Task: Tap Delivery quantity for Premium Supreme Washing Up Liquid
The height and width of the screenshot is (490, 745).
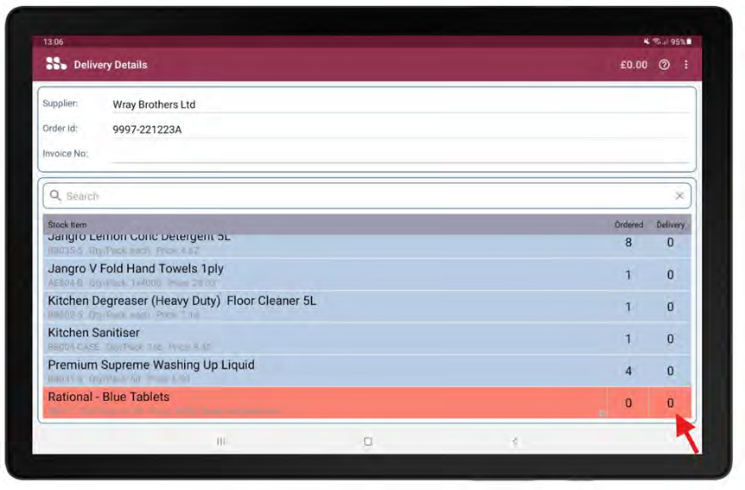Action: point(670,372)
